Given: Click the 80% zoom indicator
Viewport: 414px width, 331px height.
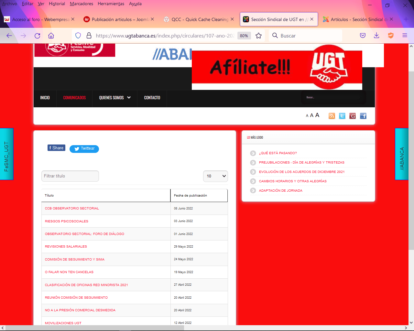Looking at the screenshot, I should pos(244,36).
